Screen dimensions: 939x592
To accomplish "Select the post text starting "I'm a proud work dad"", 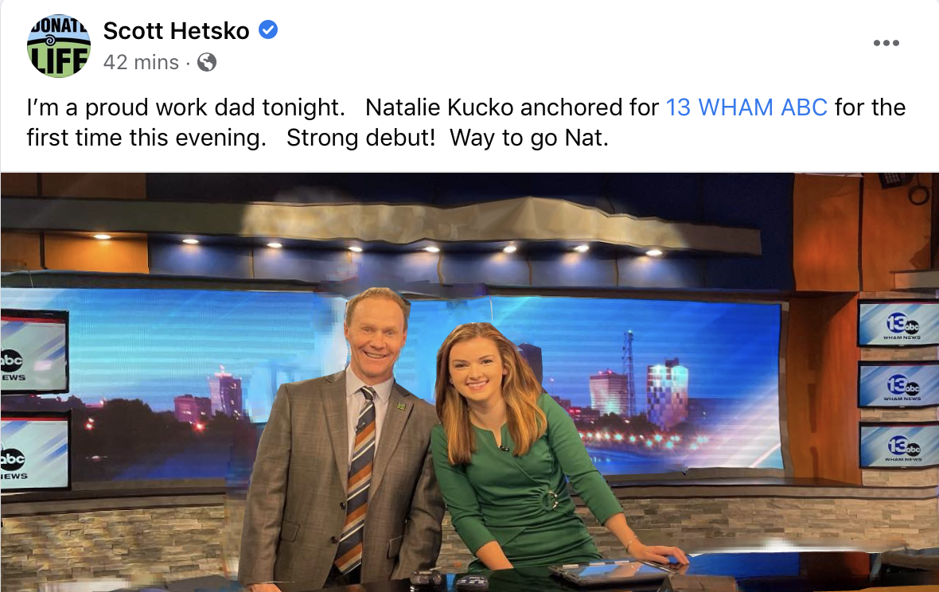I will pos(466,123).
